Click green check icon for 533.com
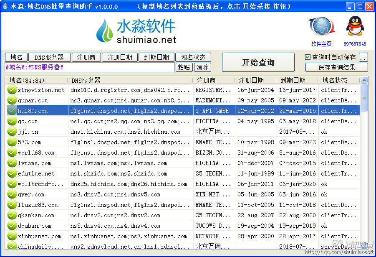This screenshot has width=376, height=257. pyautogui.click(x=12, y=142)
